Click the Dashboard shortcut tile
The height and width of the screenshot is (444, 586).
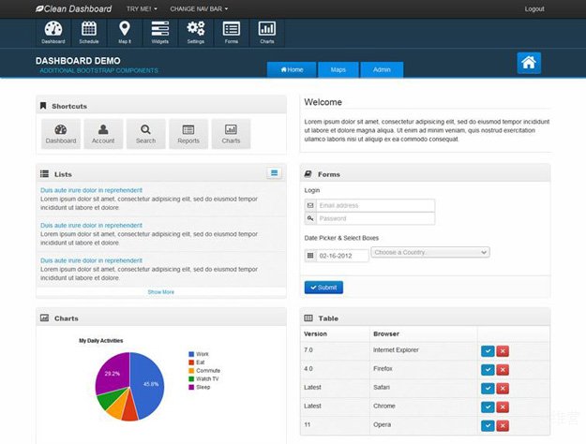61,134
